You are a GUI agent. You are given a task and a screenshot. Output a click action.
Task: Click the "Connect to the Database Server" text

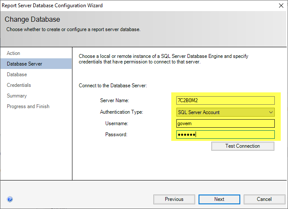click(x=112, y=86)
